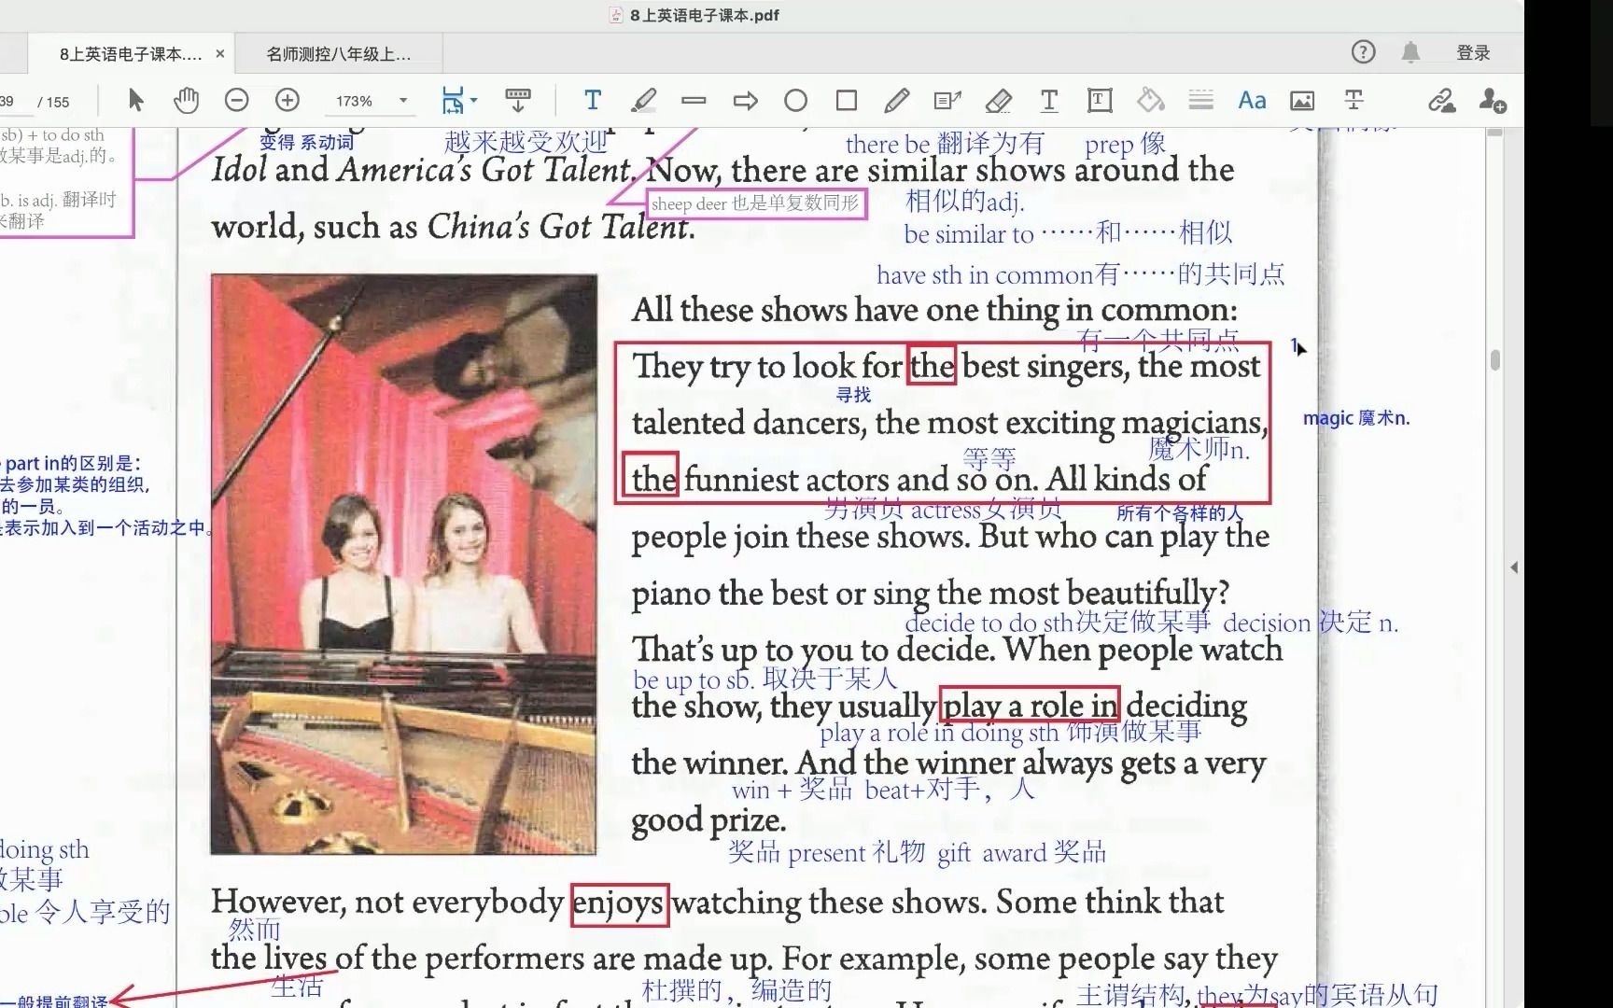Select the callout note tool
This screenshot has height=1008, width=1613.
(x=947, y=100)
